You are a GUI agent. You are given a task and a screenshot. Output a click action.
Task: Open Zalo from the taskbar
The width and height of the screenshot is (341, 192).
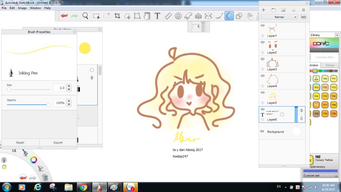(131, 187)
